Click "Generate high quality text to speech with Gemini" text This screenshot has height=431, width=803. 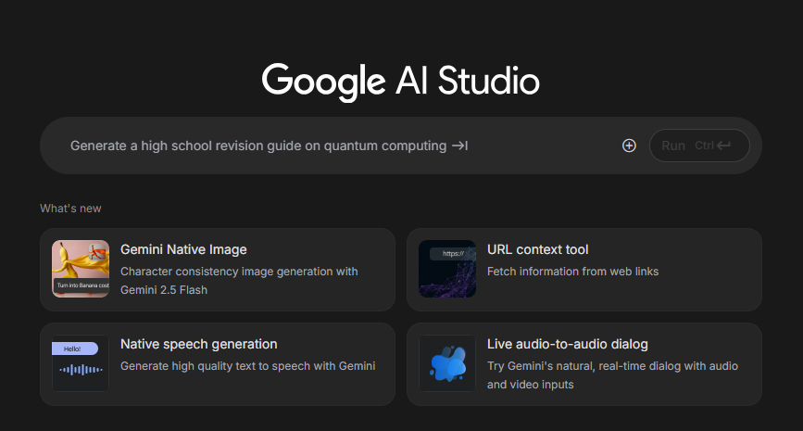pyautogui.click(x=248, y=366)
